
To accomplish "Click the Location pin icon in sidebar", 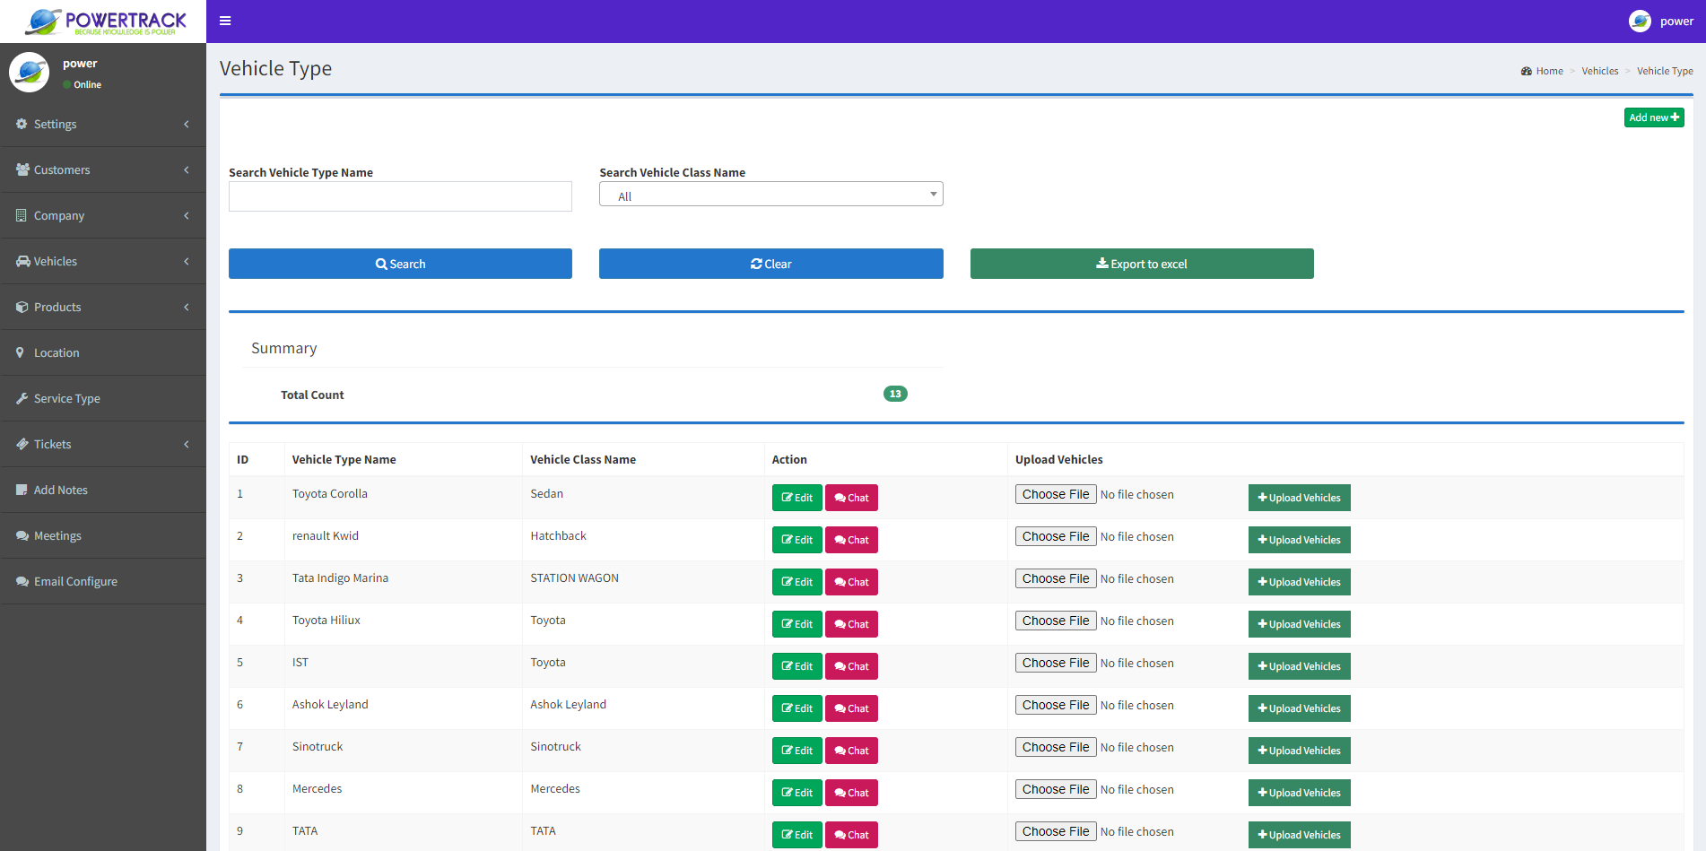I will pos(21,352).
